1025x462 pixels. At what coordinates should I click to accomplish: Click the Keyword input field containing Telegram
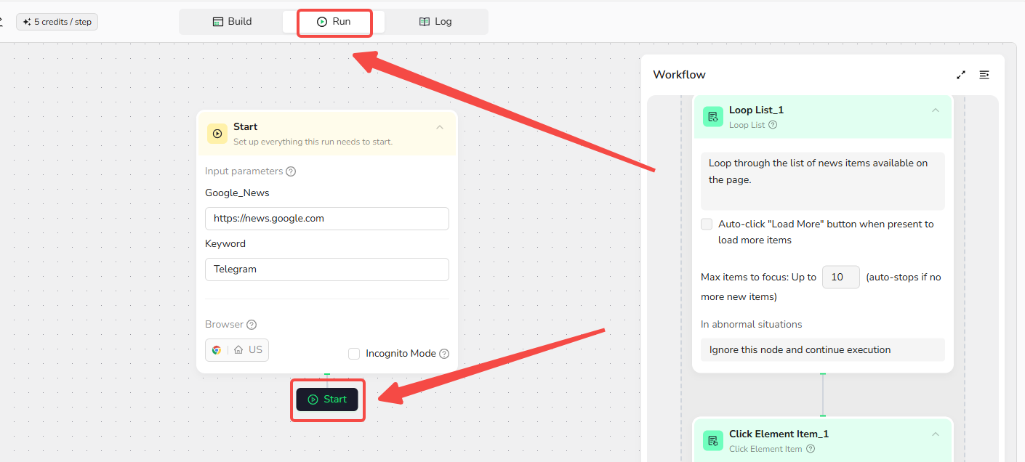[x=326, y=269]
